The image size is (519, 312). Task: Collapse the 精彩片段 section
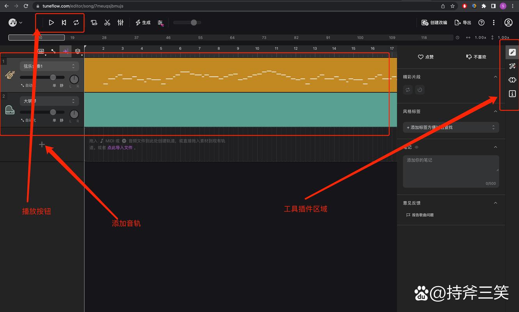[496, 77]
